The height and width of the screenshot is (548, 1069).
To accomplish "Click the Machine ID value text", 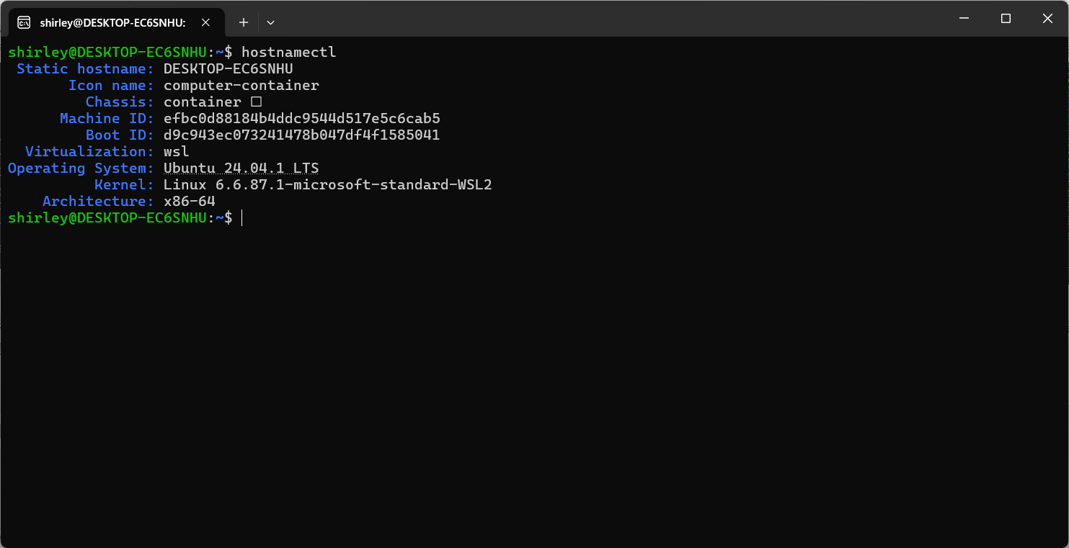I will (x=302, y=118).
